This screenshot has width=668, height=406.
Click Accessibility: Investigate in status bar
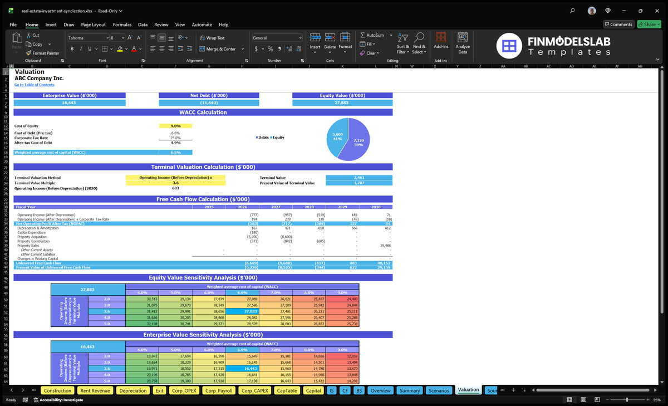57,400
